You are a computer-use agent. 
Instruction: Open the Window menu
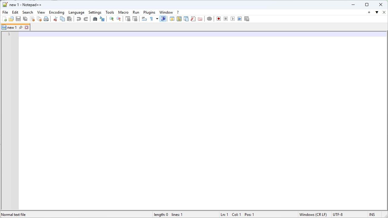pyautogui.click(x=166, y=12)
